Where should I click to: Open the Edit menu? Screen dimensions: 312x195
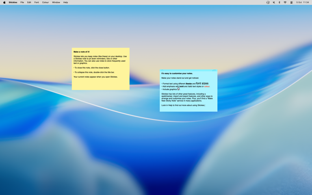pos(29,2)
